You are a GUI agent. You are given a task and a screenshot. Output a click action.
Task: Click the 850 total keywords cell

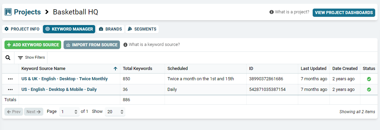point(142,79)
